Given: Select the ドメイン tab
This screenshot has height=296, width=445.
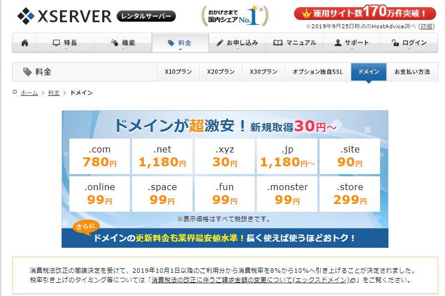Looking at the screenshot, I should coord(368,72).
